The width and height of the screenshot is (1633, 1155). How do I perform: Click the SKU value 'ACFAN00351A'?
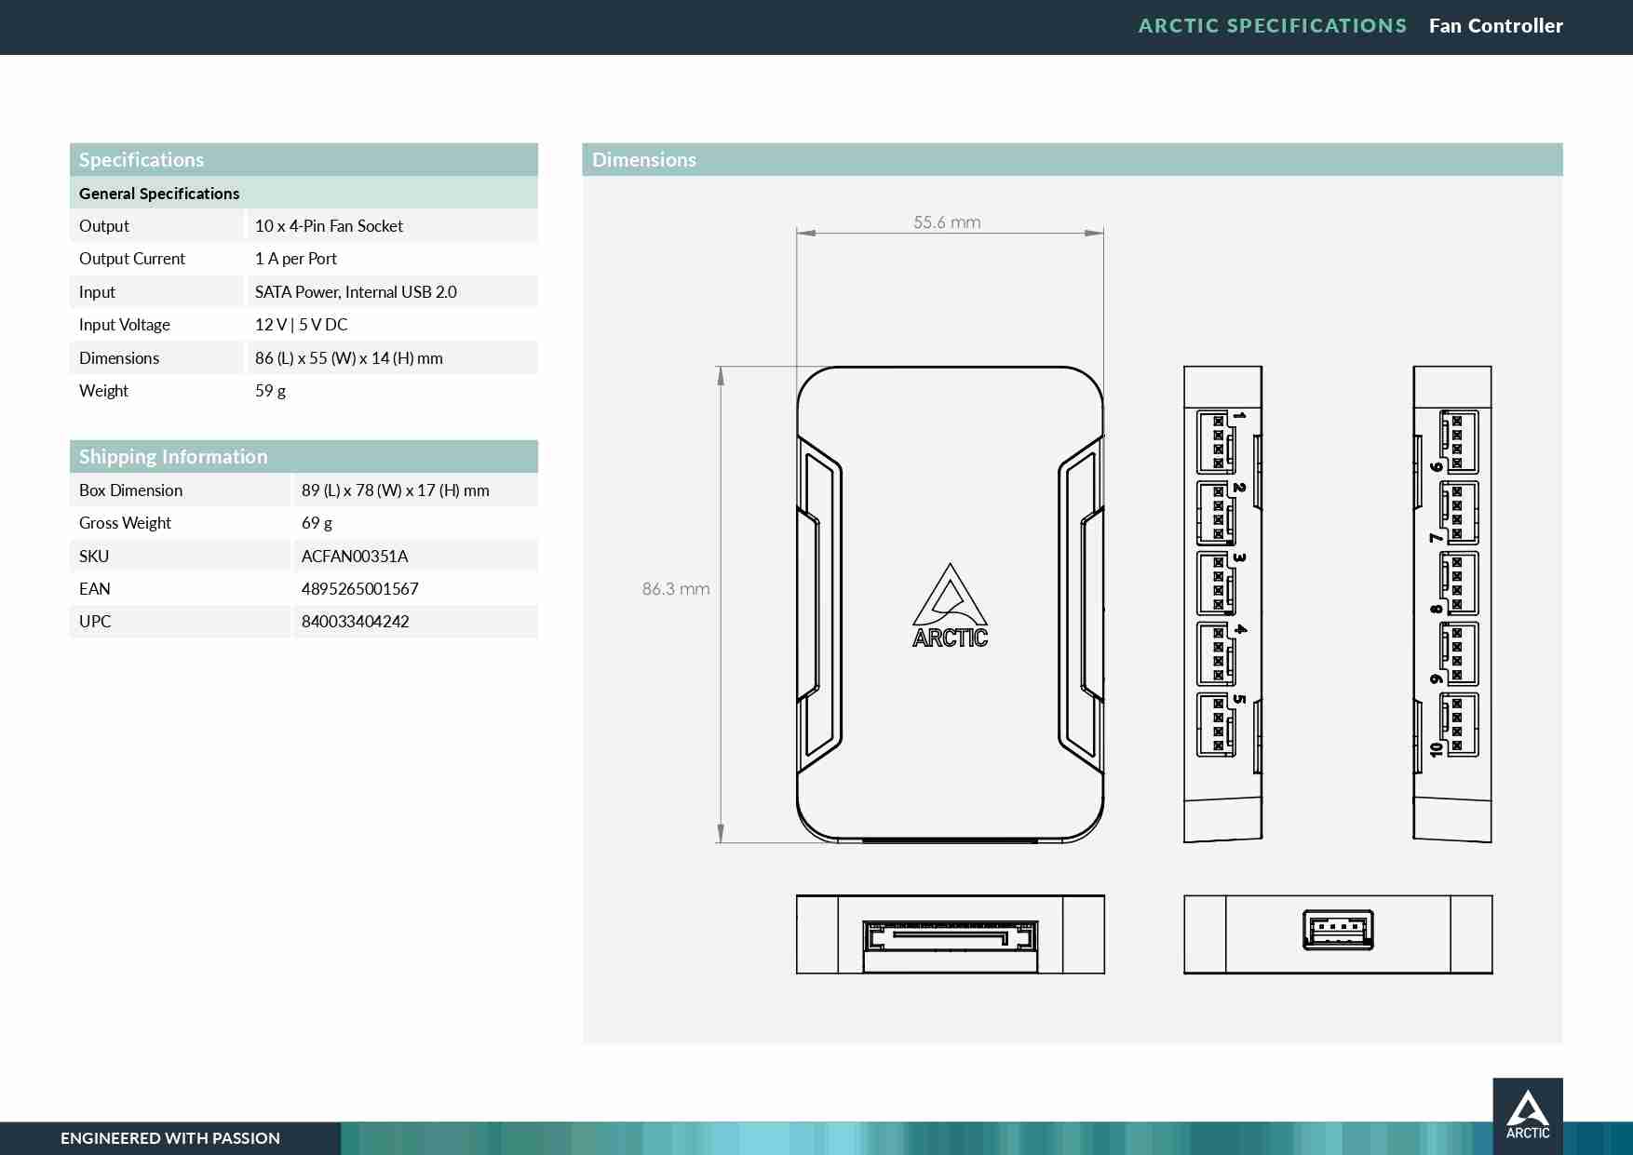355,557
